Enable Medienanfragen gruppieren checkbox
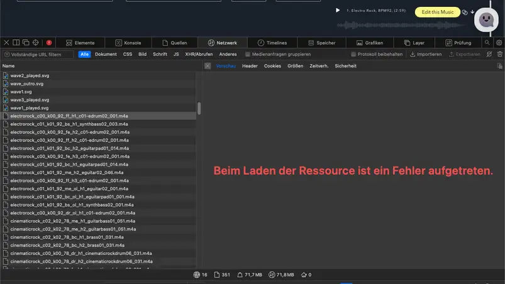 coord(247,55)
